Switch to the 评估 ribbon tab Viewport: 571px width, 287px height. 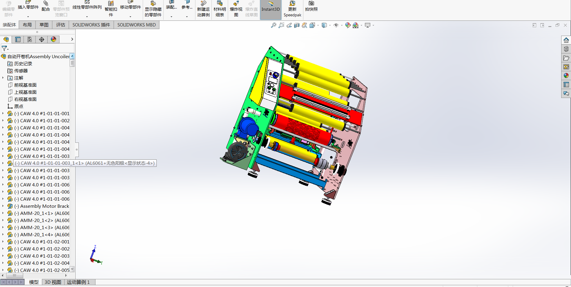(x=60, y=25)
